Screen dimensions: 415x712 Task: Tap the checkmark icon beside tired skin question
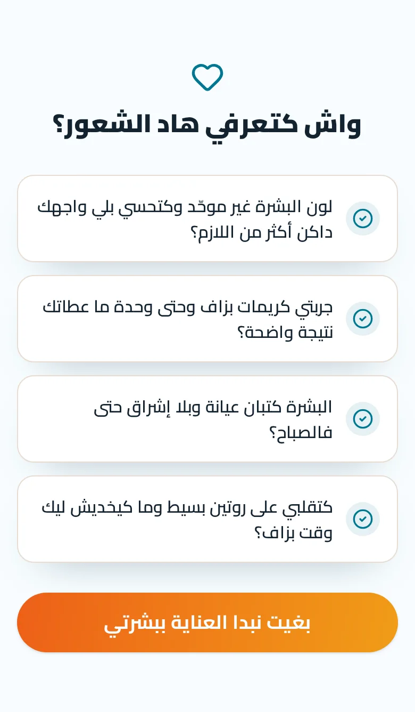pos(363,419)
